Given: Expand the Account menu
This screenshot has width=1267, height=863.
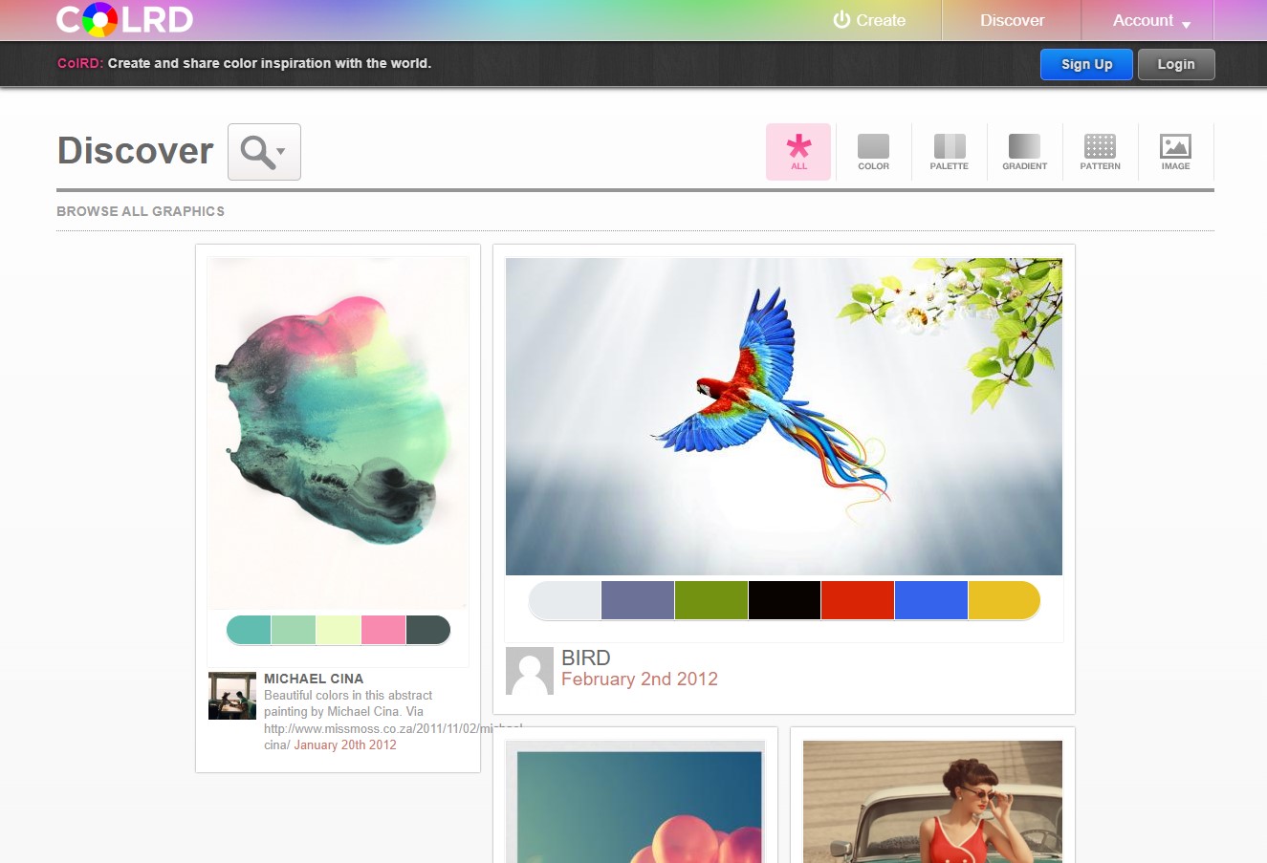Looking at the screenshot, I should [1150, 21].
